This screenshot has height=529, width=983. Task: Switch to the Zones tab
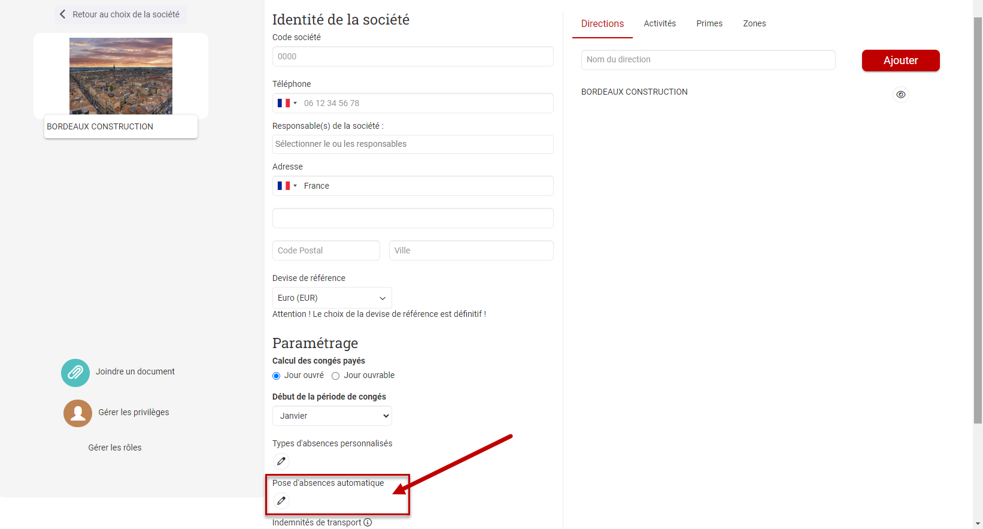pos(754,23)
